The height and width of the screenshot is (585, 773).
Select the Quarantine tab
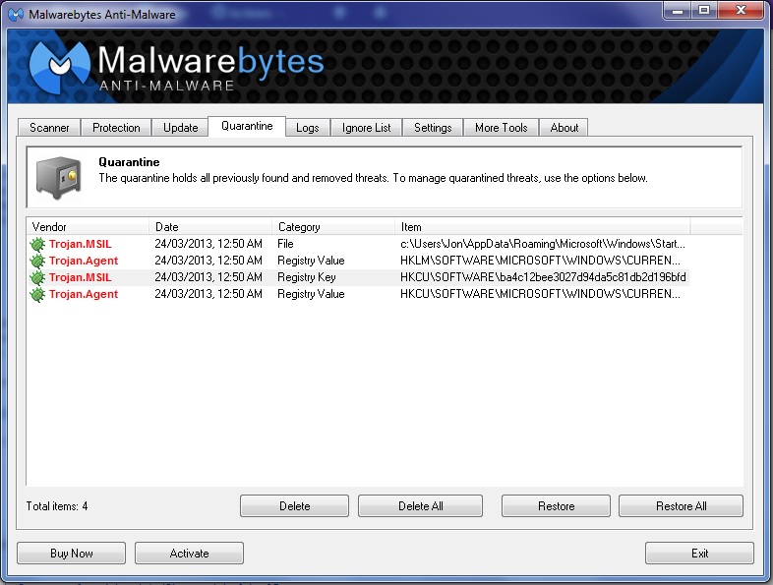247,126
